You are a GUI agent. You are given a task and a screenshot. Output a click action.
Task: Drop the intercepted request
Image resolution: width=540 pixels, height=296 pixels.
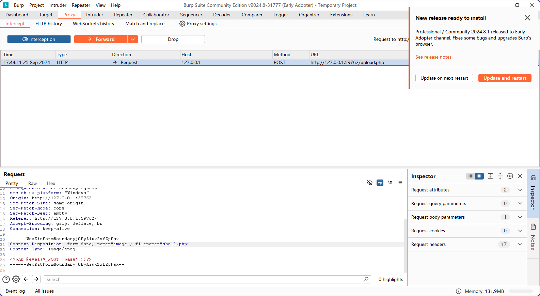(173, 39)
